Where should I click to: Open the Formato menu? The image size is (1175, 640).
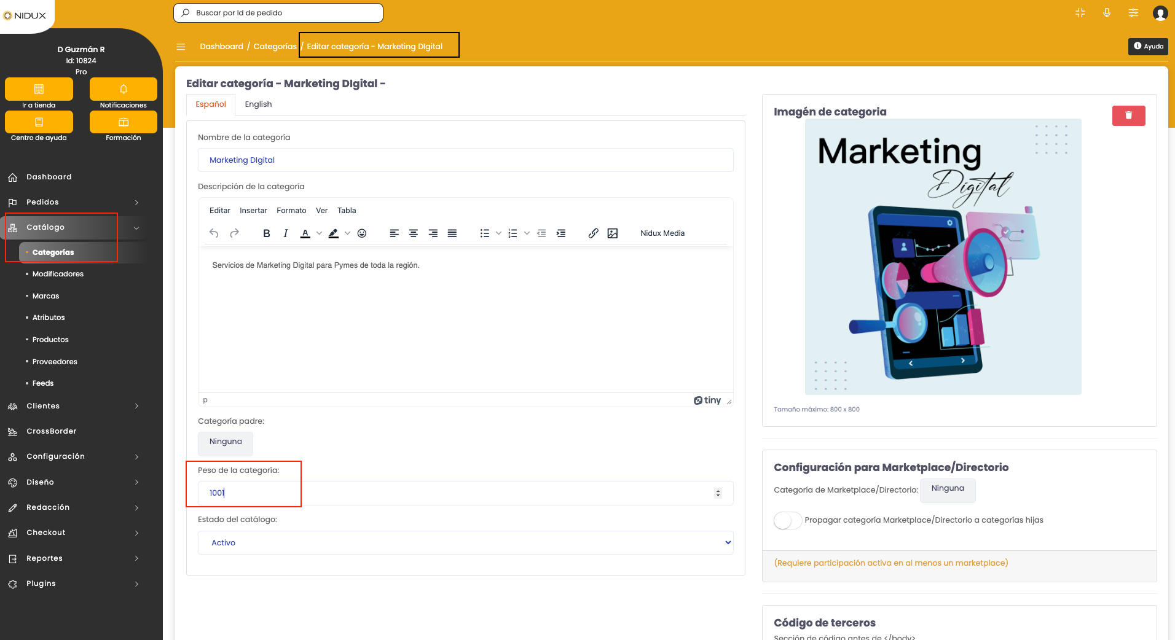coord(291,211)
